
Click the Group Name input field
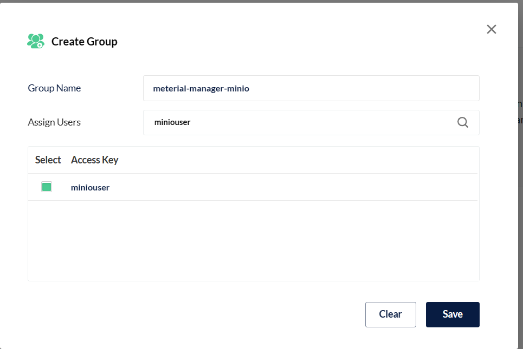[x=311, y=88]
